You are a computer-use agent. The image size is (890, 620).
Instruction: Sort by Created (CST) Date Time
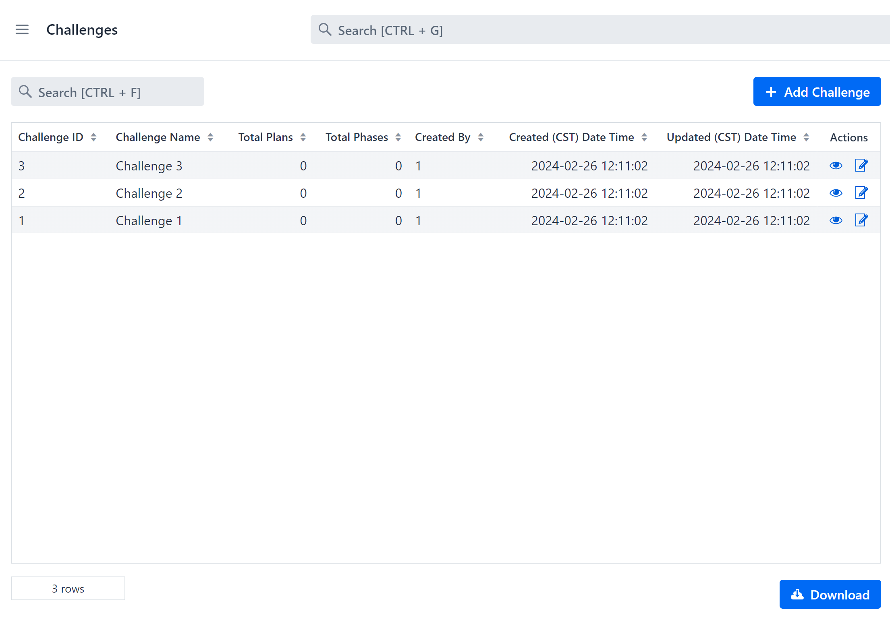click(x=644, y=137)
